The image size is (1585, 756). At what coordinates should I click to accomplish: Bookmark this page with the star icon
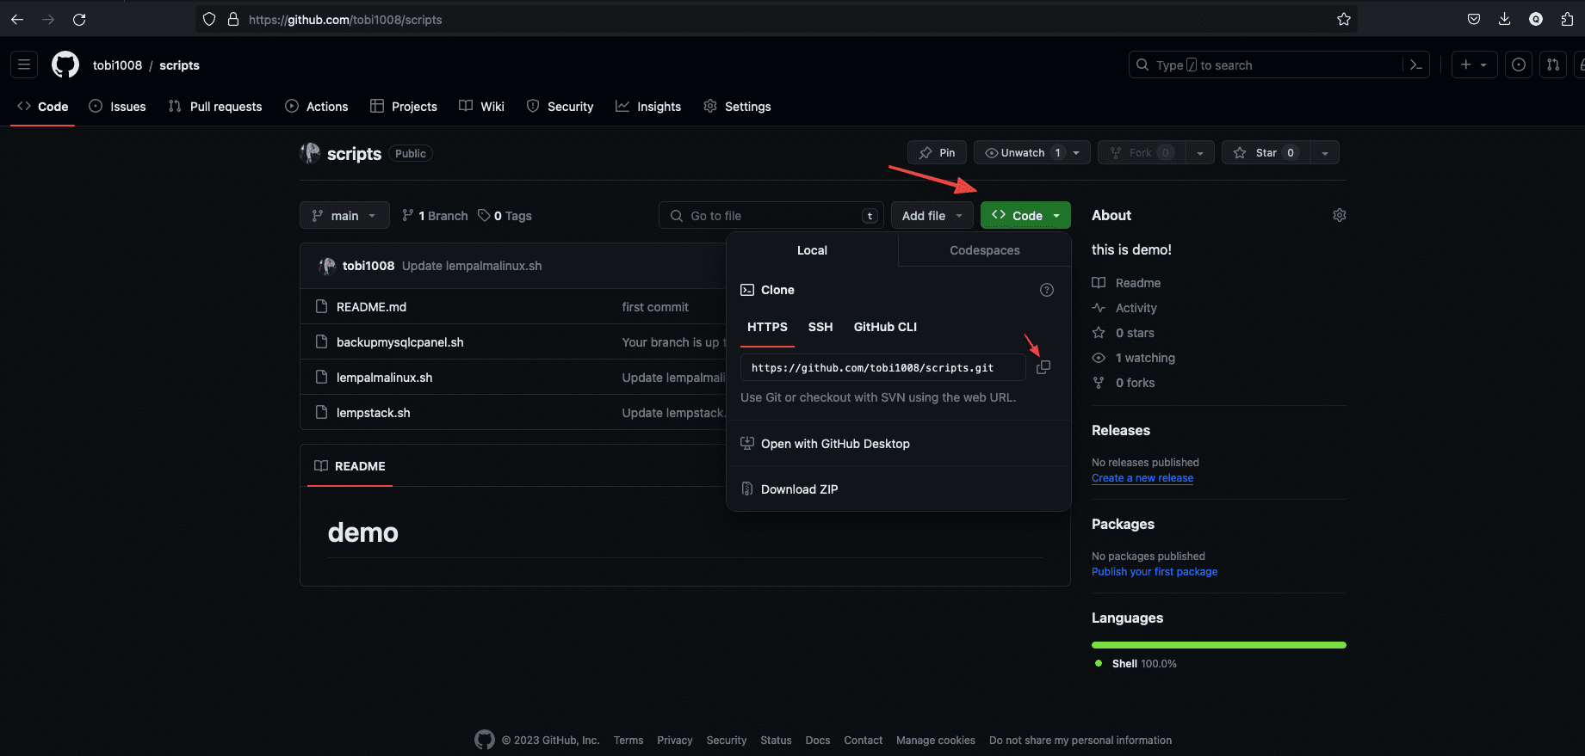click(x=1343, y=19)
